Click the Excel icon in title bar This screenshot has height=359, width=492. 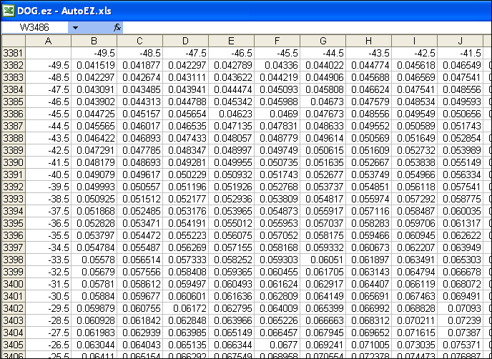coord(8,7)
